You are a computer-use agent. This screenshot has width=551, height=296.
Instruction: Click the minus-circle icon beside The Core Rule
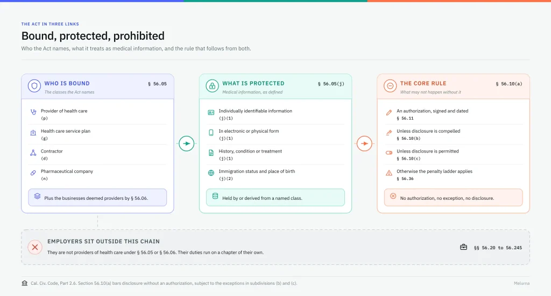(390, 86)
